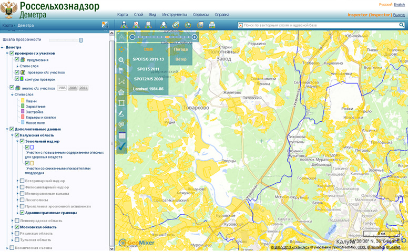The image size is (408, 252).
Task: Uncheck the Московская область checkbox
Action: click(17, 227)
